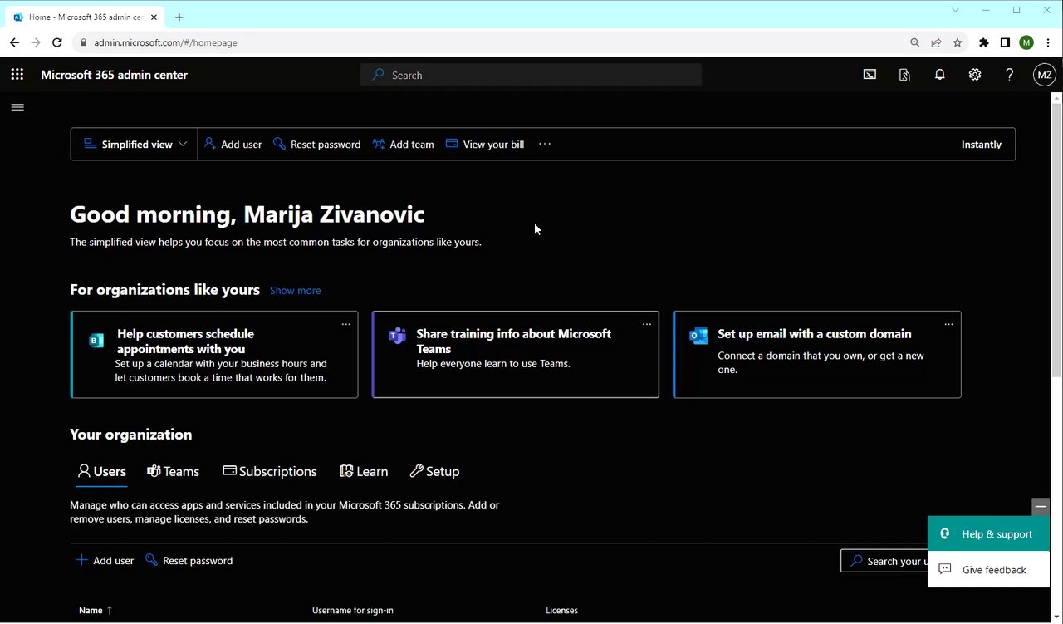
Task: Click Reset password in top command bar
Action: 316,144
